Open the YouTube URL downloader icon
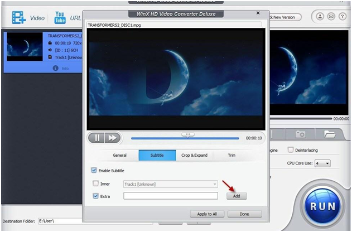Screen dimensions: 352x232 point(60,18)
